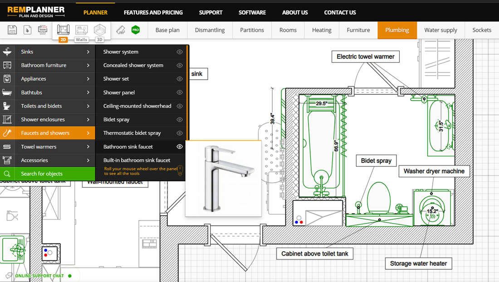Click the Electric towel warmer label
The image size is (499, 282).
click(x=365, y=57)
